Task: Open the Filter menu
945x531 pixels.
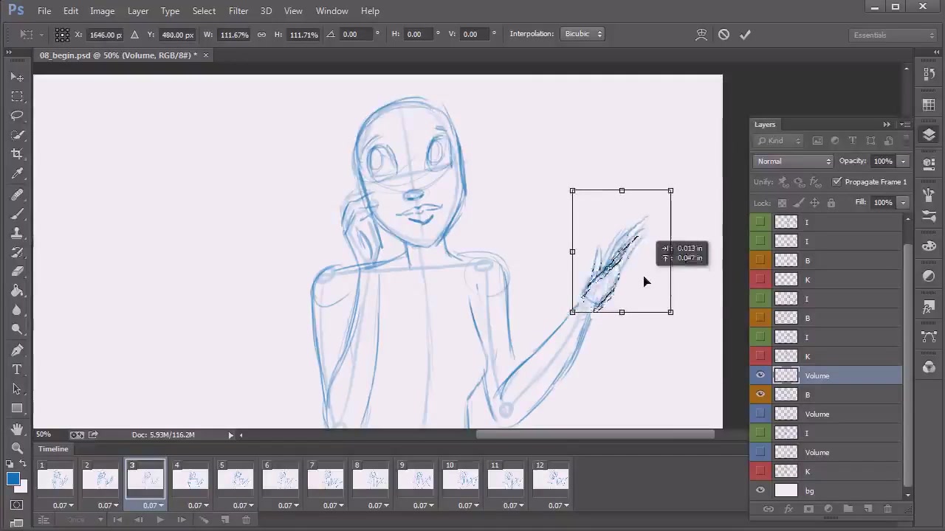Action: 238,10
